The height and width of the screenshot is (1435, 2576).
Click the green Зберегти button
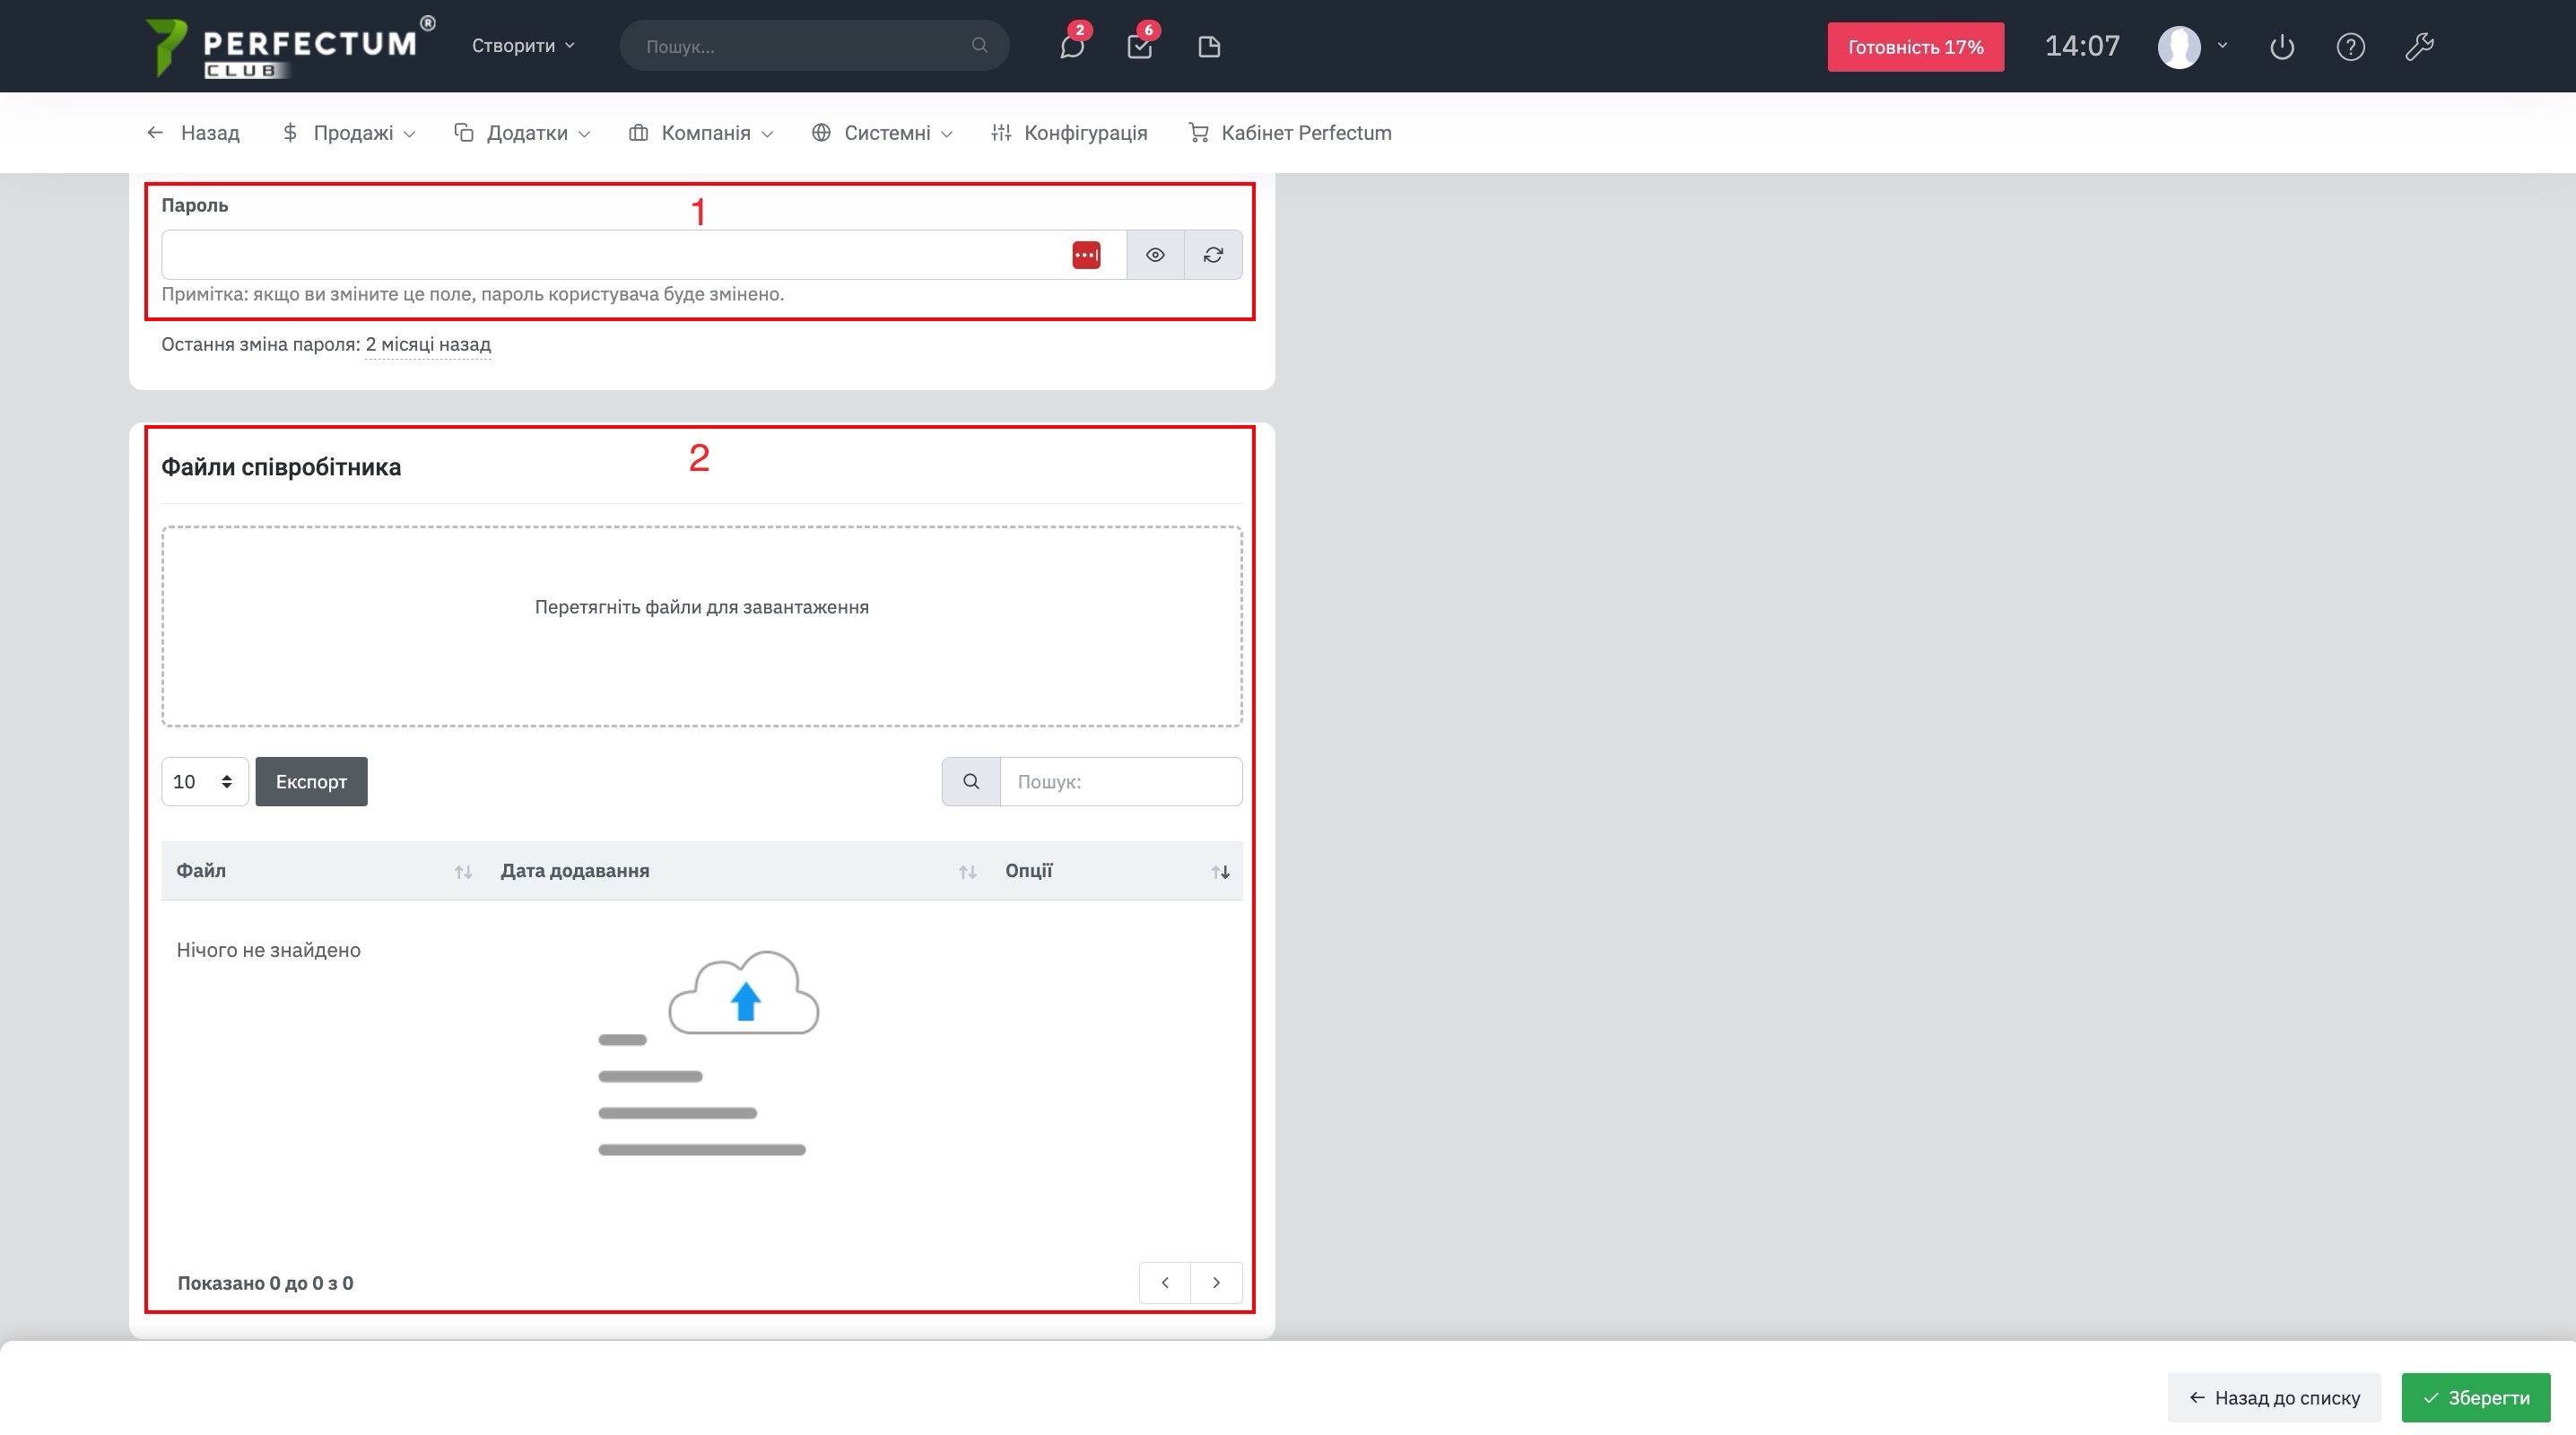coord(2475,1397)
